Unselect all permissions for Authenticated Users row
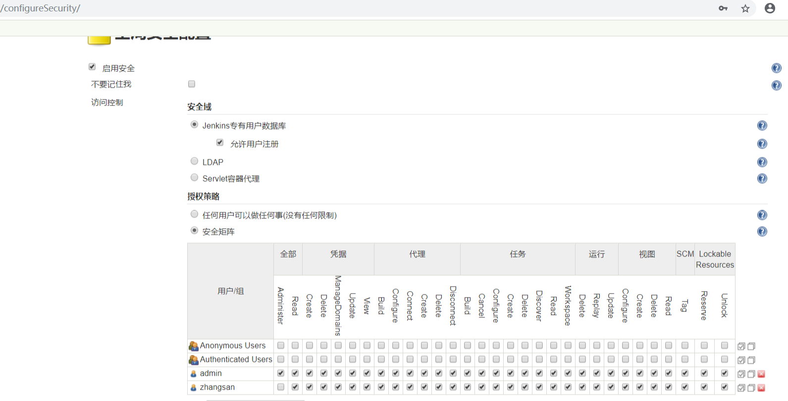 tap(751, 360)
